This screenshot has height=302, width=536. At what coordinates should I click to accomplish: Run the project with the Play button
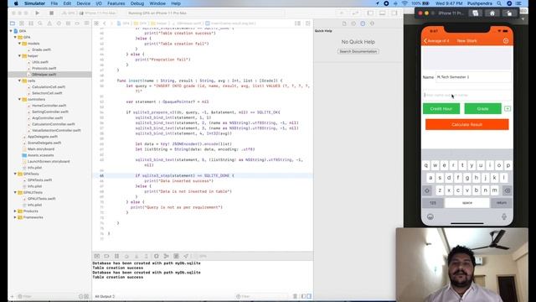[x=37, y=13]
